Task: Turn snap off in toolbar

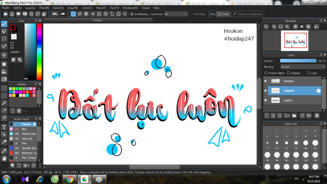Action: [x=73, y=14]
